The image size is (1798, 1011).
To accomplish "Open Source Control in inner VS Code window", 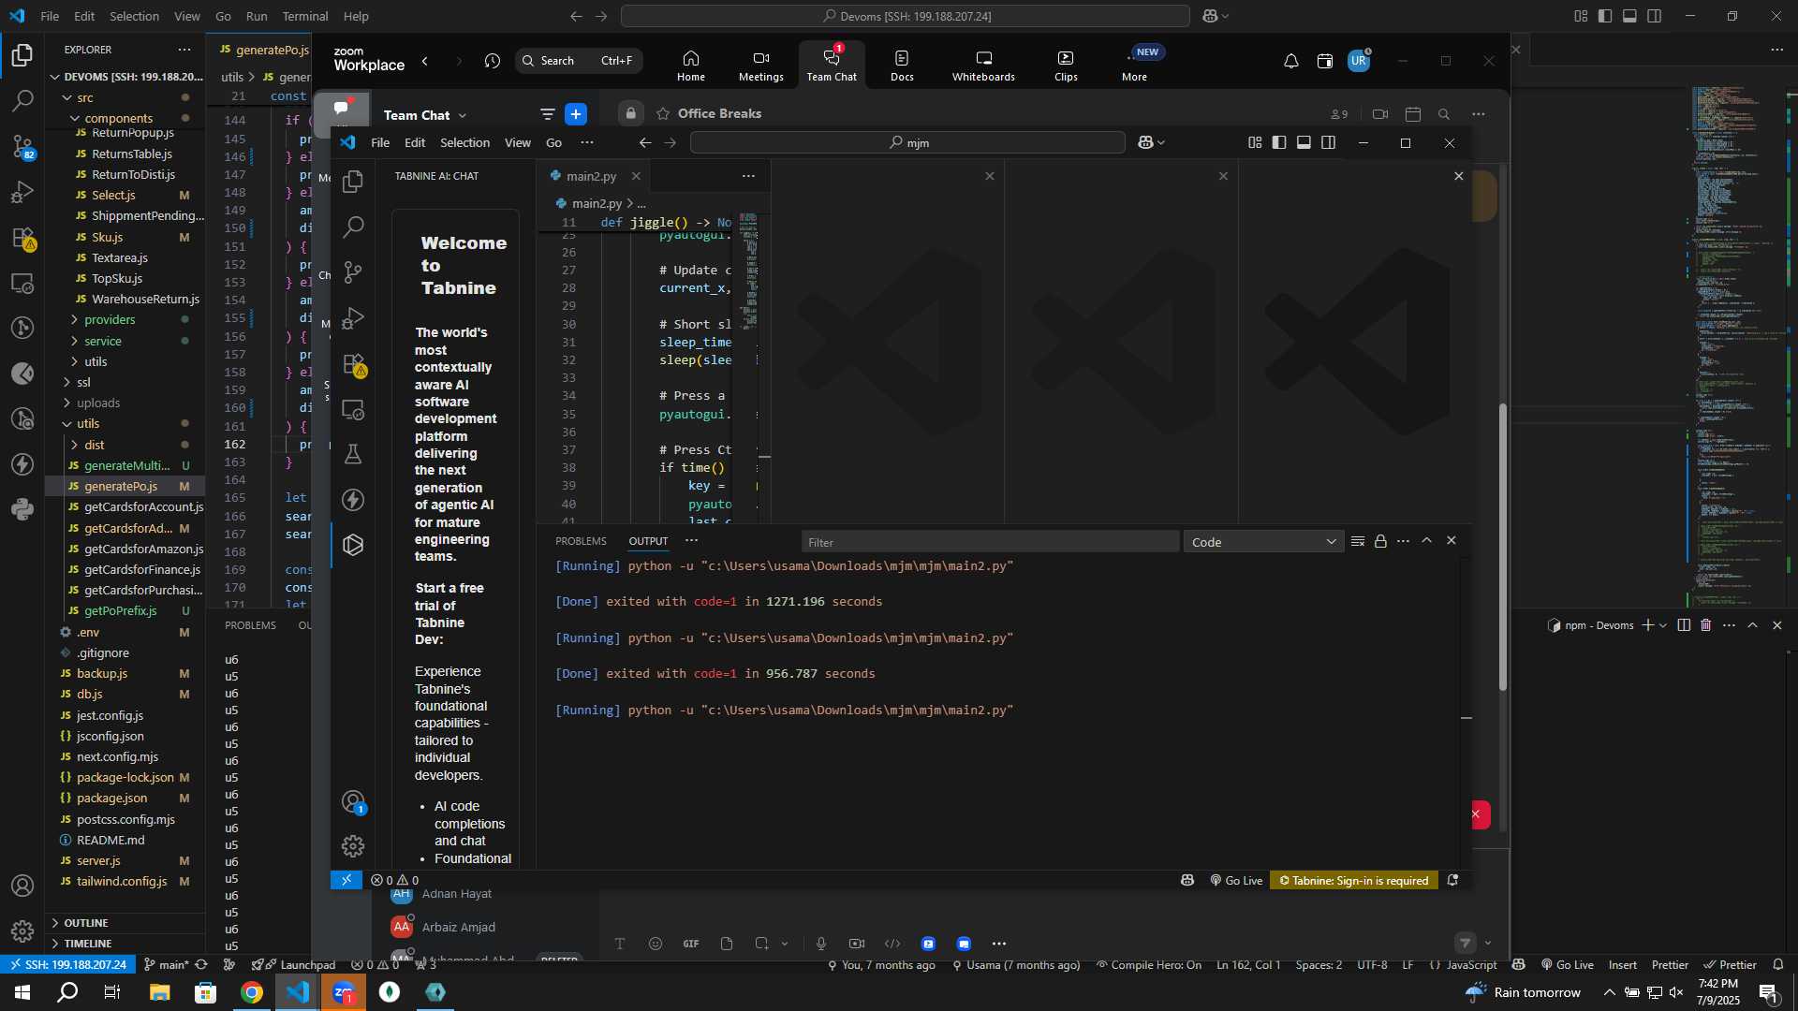I will point(353,272).
